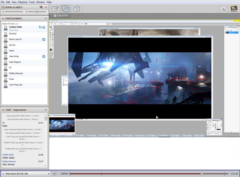Image resolution: width=240 pixels, height=177 pixels.
Task: Click Jose Arias's chat status icon
Action: [44, 57]
